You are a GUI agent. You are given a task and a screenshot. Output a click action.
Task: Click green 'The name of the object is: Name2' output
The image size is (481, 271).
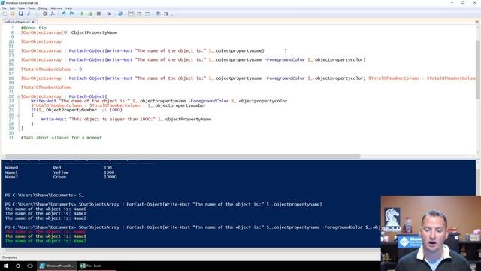(x=45, y=241)
